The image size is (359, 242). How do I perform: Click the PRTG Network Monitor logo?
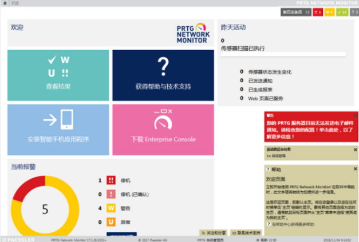[193, 33]
